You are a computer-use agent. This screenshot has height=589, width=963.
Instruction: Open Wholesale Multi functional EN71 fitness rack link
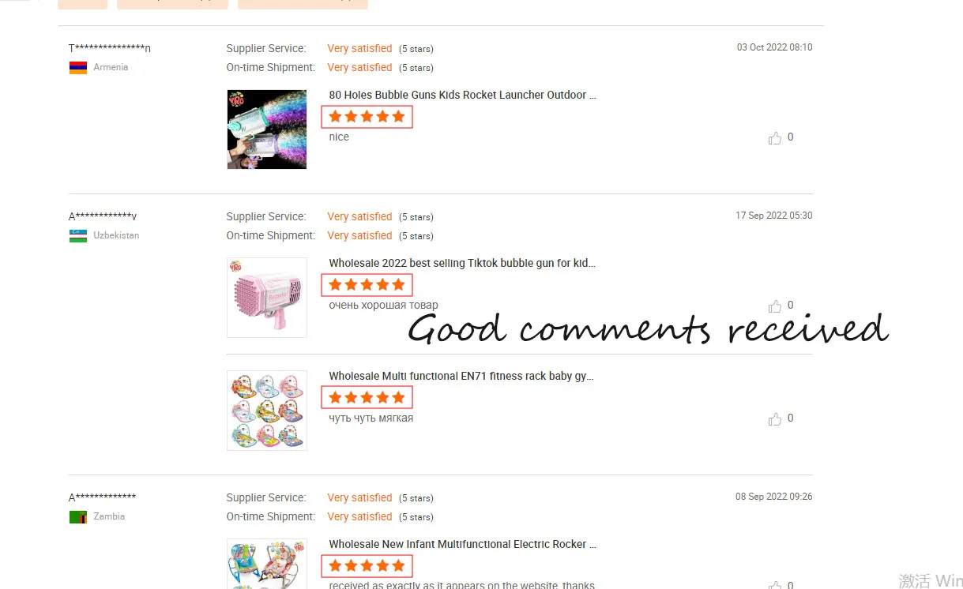[x=461, y=376]
